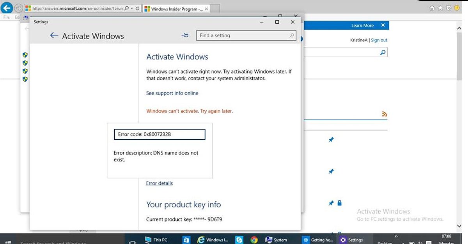This screenshot has height=244, width=468.
Task: Click the Find a setting search box
Action: click(243, 35)
